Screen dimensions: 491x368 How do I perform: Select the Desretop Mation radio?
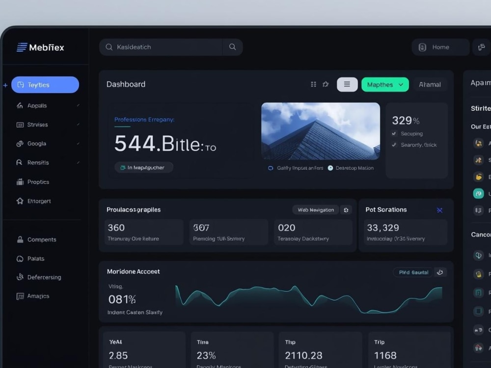click(x=330, y=168)
